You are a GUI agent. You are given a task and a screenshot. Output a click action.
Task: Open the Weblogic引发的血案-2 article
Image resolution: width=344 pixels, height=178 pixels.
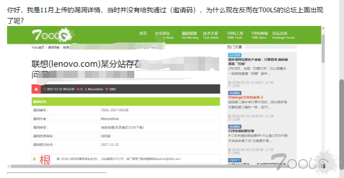coord(246,97)
